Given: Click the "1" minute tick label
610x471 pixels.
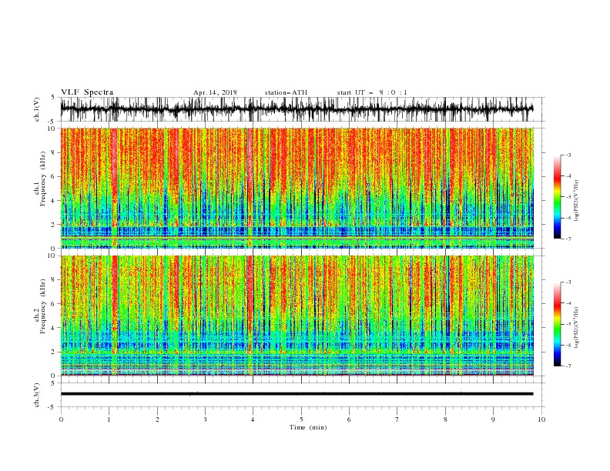Looking at the screenshot, I should click(x=109, y=419).
